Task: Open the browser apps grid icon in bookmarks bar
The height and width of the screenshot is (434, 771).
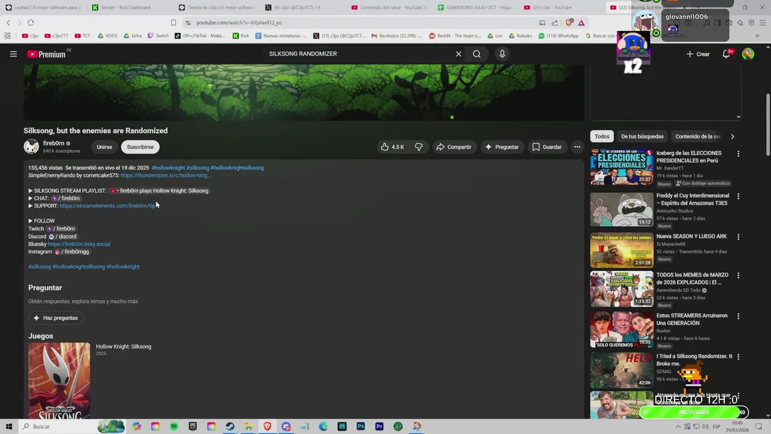Action: pos(7,36)
